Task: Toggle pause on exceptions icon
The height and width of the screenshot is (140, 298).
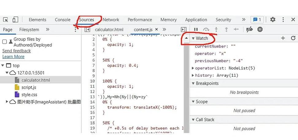Action: point(260,29)
